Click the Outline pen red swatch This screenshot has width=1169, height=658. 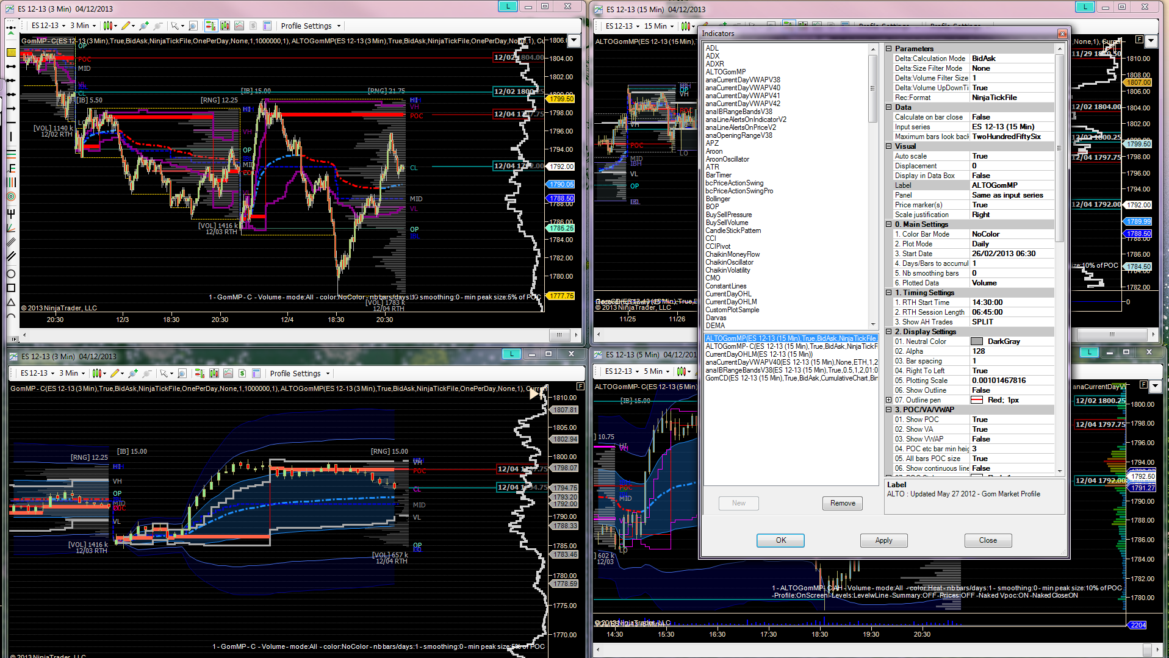click(x=977, y=400)
